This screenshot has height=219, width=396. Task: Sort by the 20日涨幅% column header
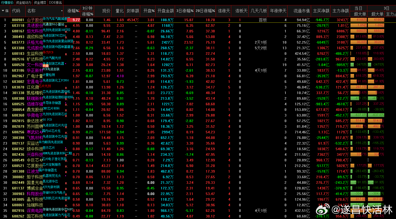tap(205, 11)
